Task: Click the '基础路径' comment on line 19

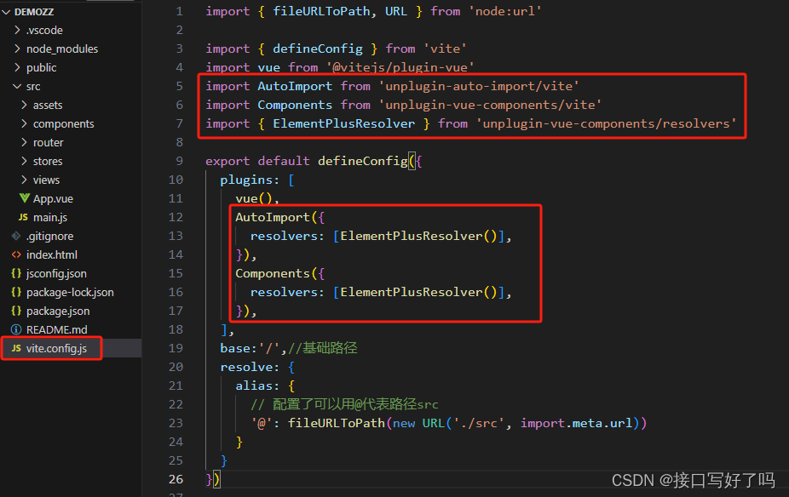Action: click(323, 348)
